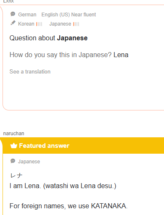Image resolution: width=164 pixels, height=215 pixels.
Task: Click the Japanese proficiency level bars
Action: [76, 24]
